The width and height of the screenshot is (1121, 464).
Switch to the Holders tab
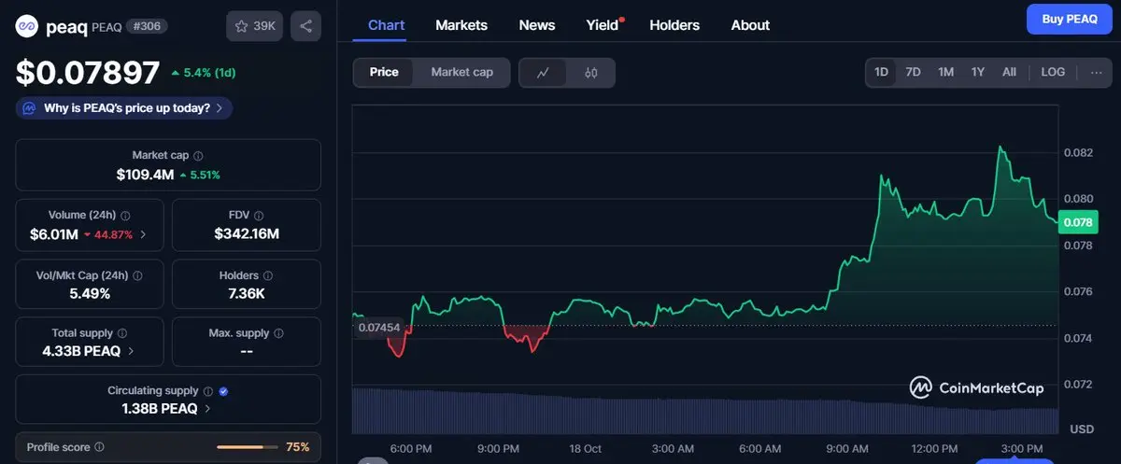coord(674,25)
